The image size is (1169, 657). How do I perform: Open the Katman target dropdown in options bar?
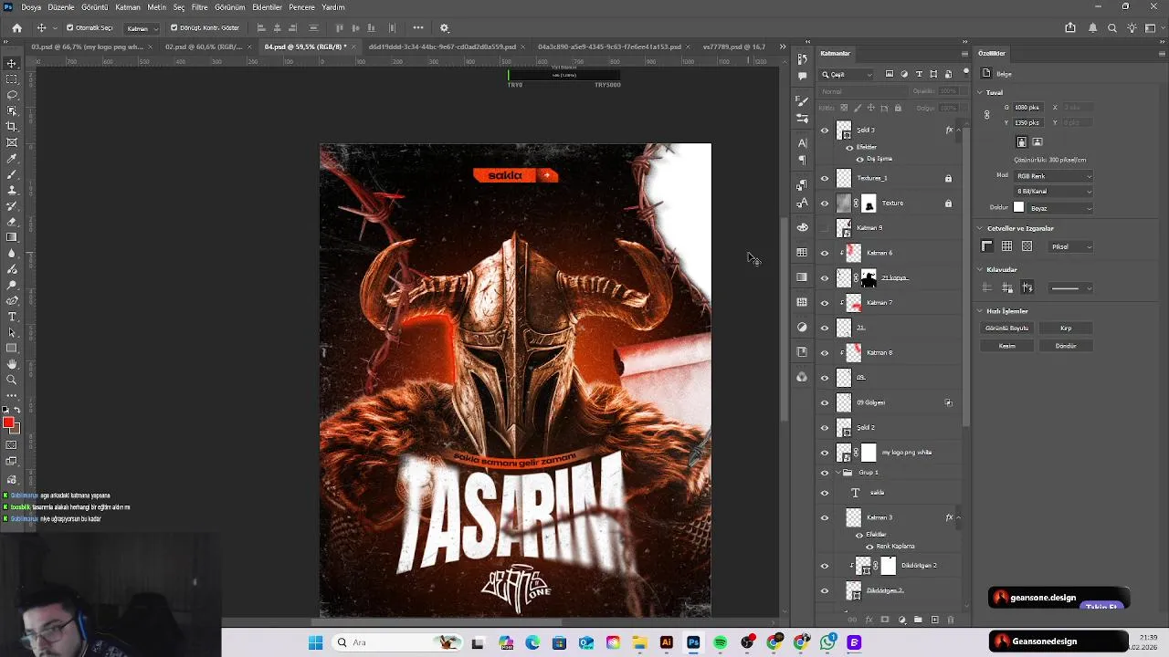click(142, 28)
